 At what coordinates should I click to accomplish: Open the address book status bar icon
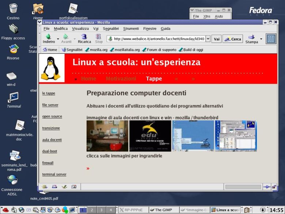point(74,187)
